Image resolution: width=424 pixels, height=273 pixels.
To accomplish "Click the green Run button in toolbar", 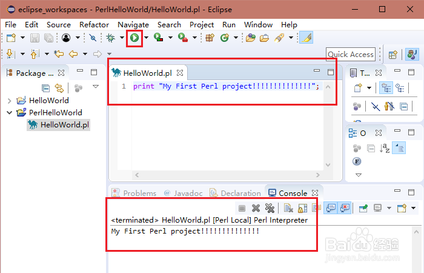I will coord(134,38).
